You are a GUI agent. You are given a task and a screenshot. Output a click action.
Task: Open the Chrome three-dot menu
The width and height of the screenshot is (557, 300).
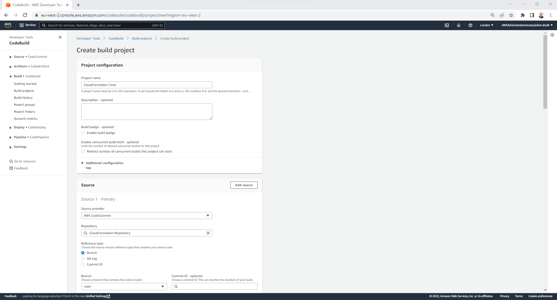[551, 15]
